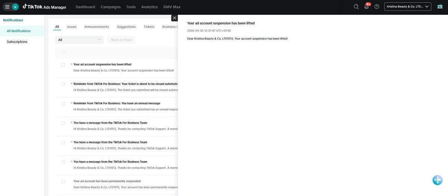The height and width of the screenshot is (196, 448).
Task: Click the green user avatar icon
Action: click(15, 7)
